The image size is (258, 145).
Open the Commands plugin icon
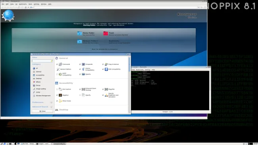(x=60, y=64)
